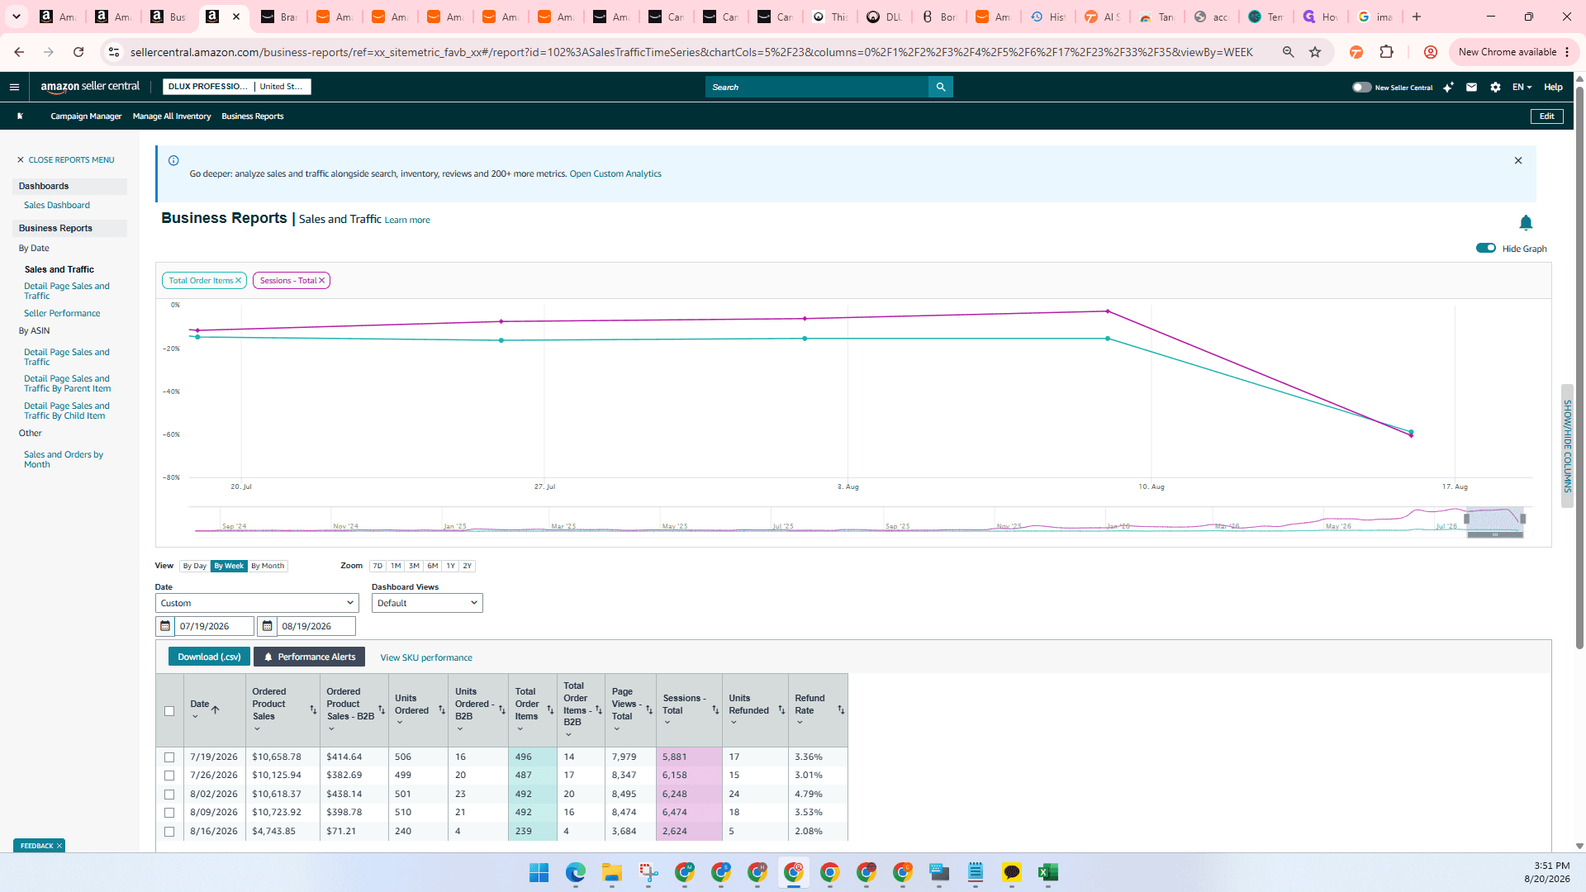
Task: Click the Download (.csv) button
Action: pos(209,657)
